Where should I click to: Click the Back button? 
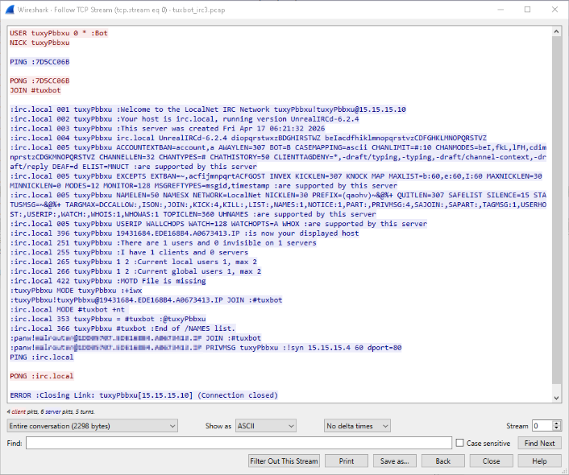point(442,461)
